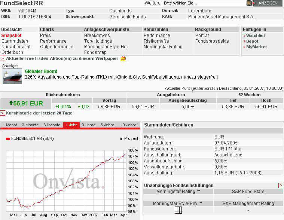The width and height of the screenshot is (284, 220).
Task: Open Porträt under Background
Action: 202,36
